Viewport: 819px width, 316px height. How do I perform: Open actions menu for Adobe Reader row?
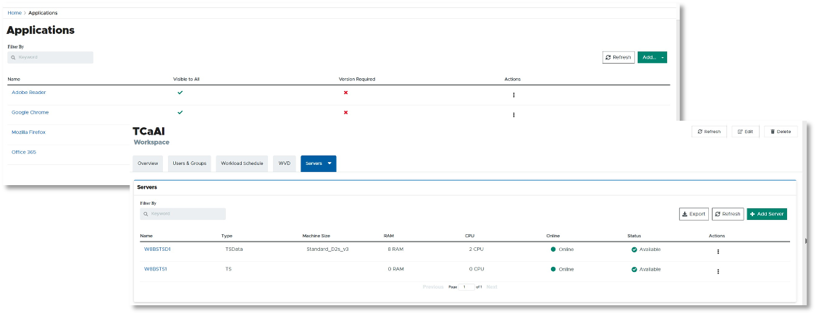pos(513,95)
